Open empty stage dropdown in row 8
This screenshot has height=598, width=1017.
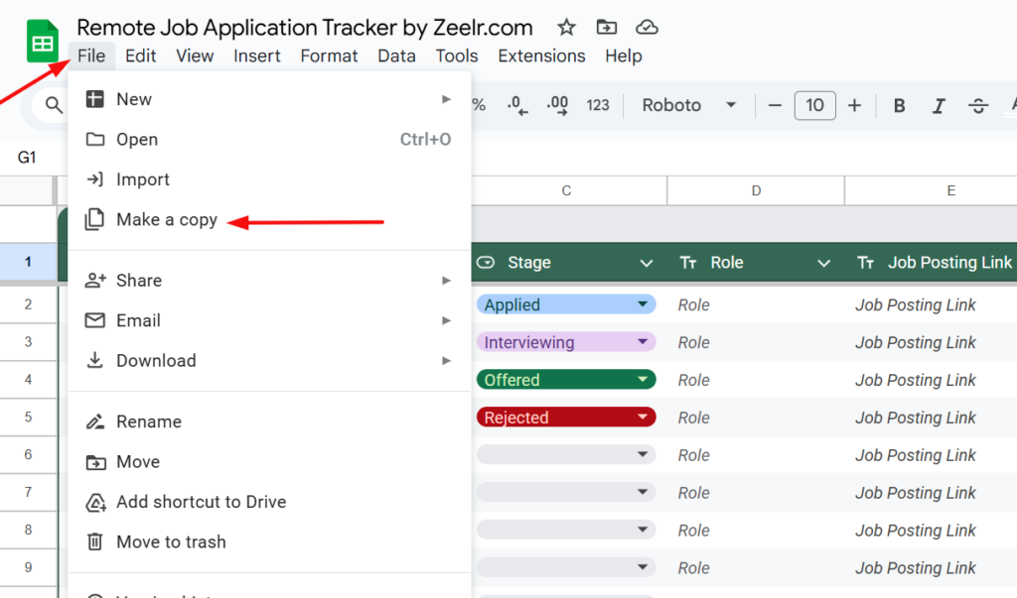tap(566, 530)
